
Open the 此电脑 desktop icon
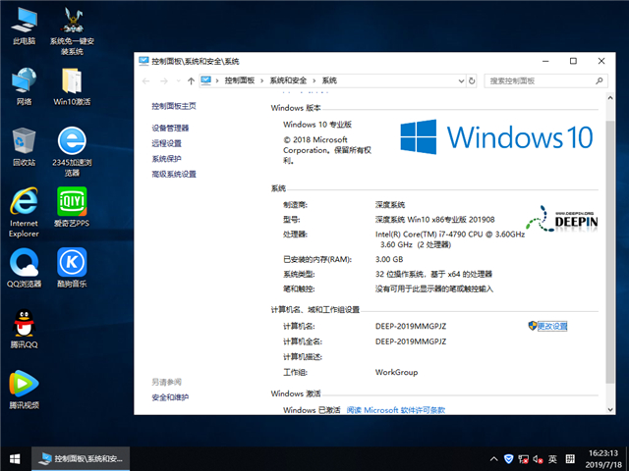[24, 26]
